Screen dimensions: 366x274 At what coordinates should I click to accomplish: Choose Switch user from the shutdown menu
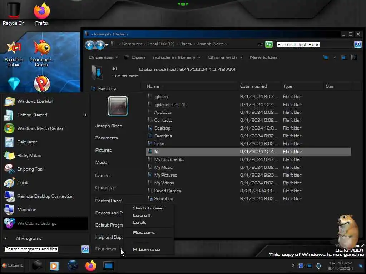click(x=149, y=208)
